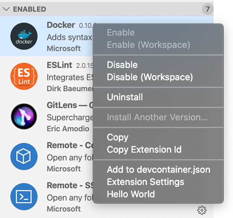Choose Enable in the context menu
This screenshot has width=233, height=218.
[x=158, y=32]
